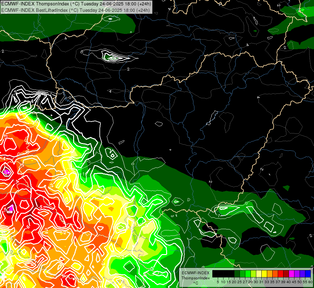This screenshot has height=288, width=314.
Task: Pick the bright yellow 31–33 legend swatch
Action: 264,274
